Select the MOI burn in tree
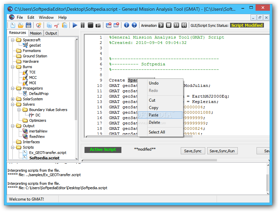The width and height of the screenshot is (279, 212). (x=33, y=83)
